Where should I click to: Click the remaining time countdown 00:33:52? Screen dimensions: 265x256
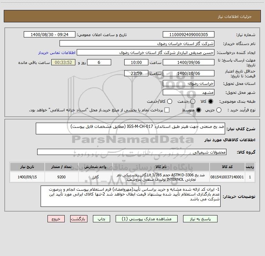click(63, 62)
